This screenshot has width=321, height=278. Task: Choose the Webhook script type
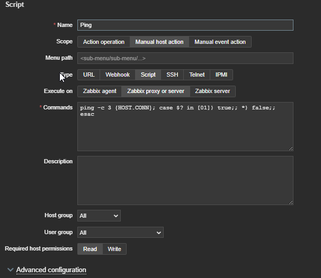point(118,75)
